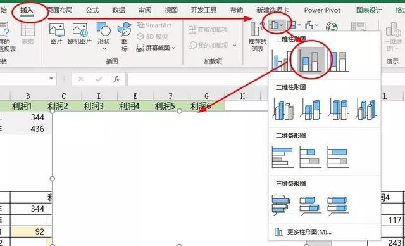Click the 利润1 header cell
The width and height of the screenshot is (405, 246).
[x=28, y=106]
